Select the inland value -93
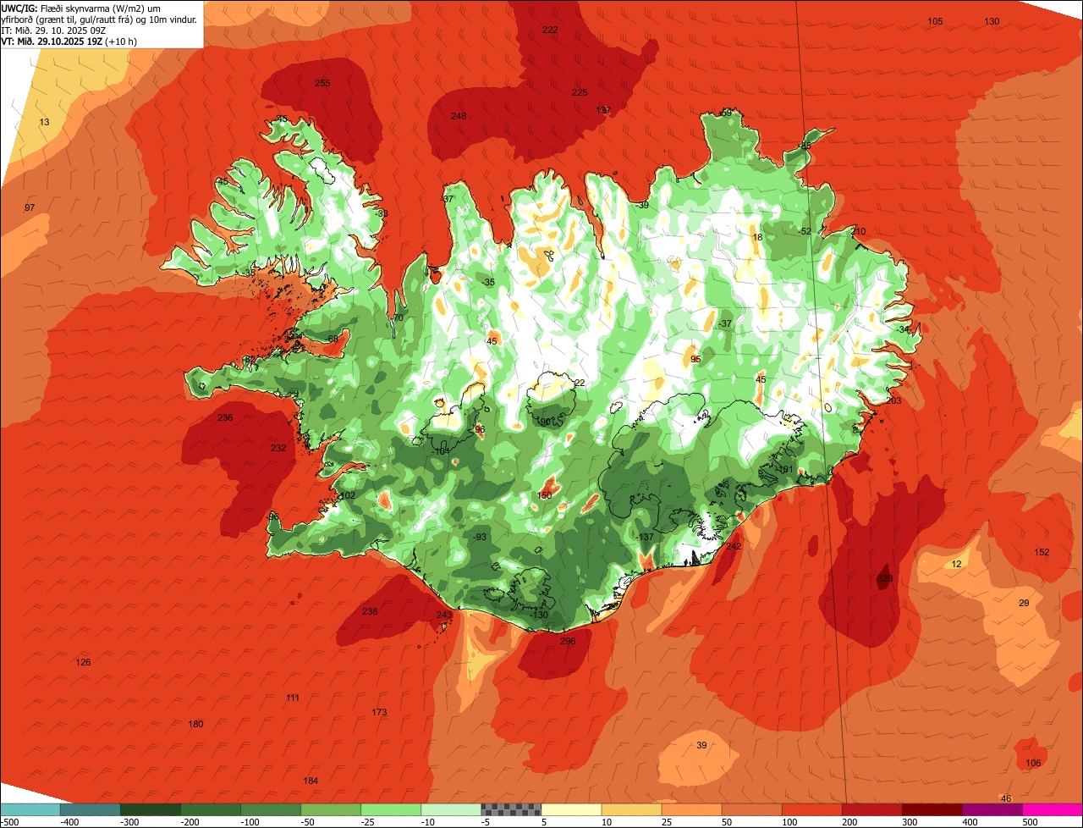This screenshot has width=1083, height=828. 480,538
